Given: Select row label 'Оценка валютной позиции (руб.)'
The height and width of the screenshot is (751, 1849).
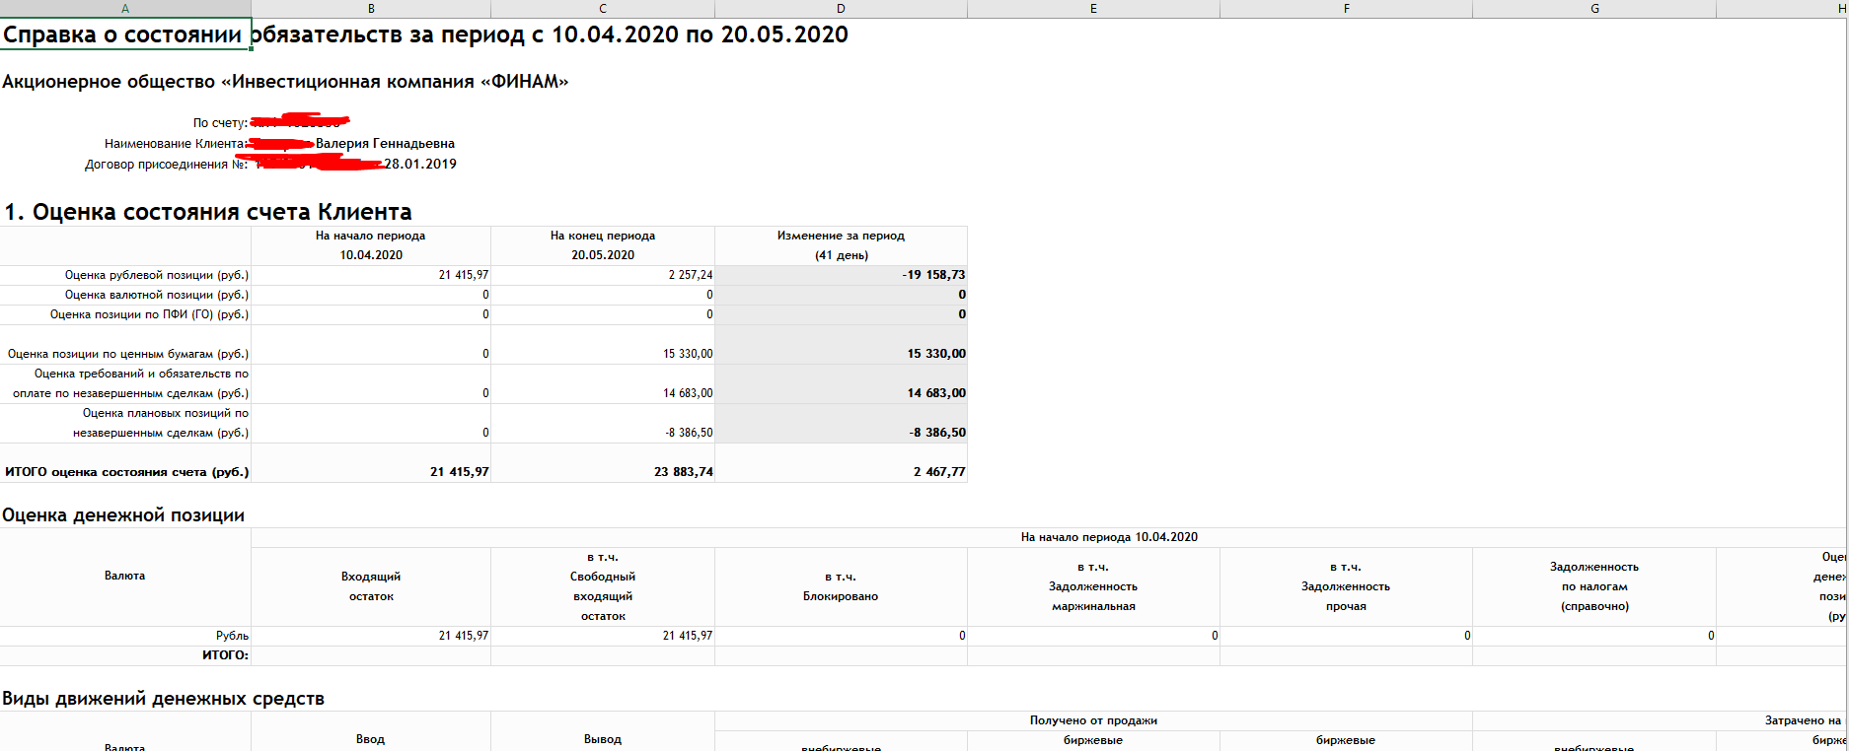Looking at the screenshot, I should (x=157, y=295).
